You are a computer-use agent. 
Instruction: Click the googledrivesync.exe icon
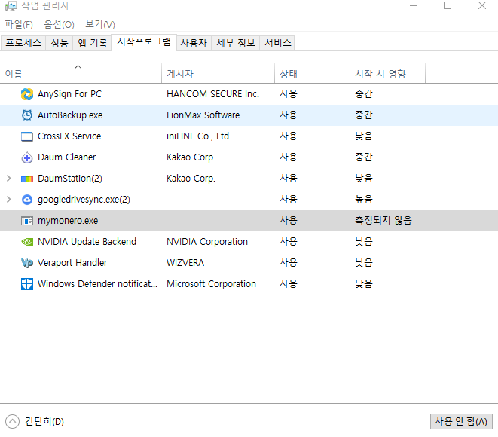[x=27, y=200]
